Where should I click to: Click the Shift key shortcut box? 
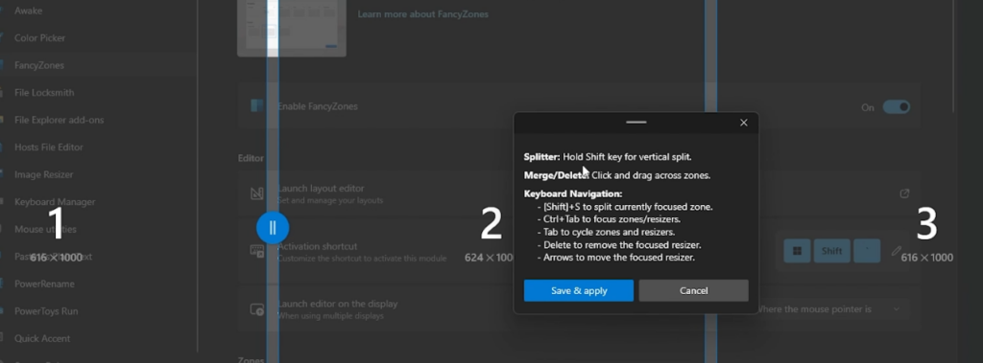click(x=832, y=251)
